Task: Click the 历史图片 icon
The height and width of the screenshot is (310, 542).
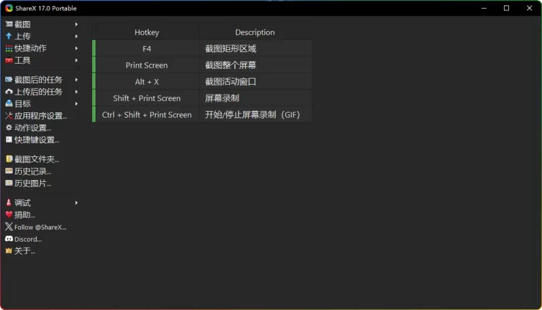Action: click(x=9, y=183)
